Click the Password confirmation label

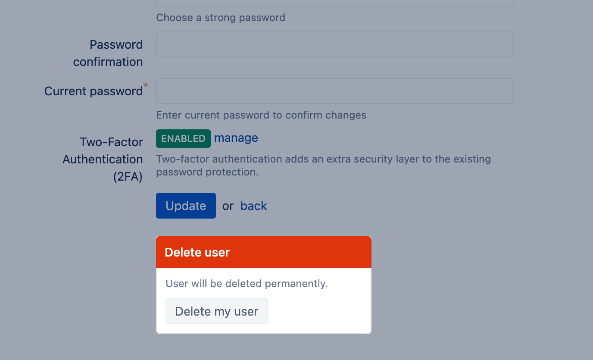[x=108, y=53]
